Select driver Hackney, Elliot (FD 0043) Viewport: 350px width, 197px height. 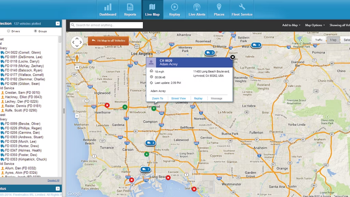click(x=23, y=97)
